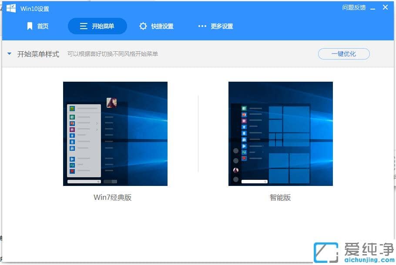Screen dimensions: 396x265
Task: Click the user avatar in the Win7经典版 preview
Action: 111,102
